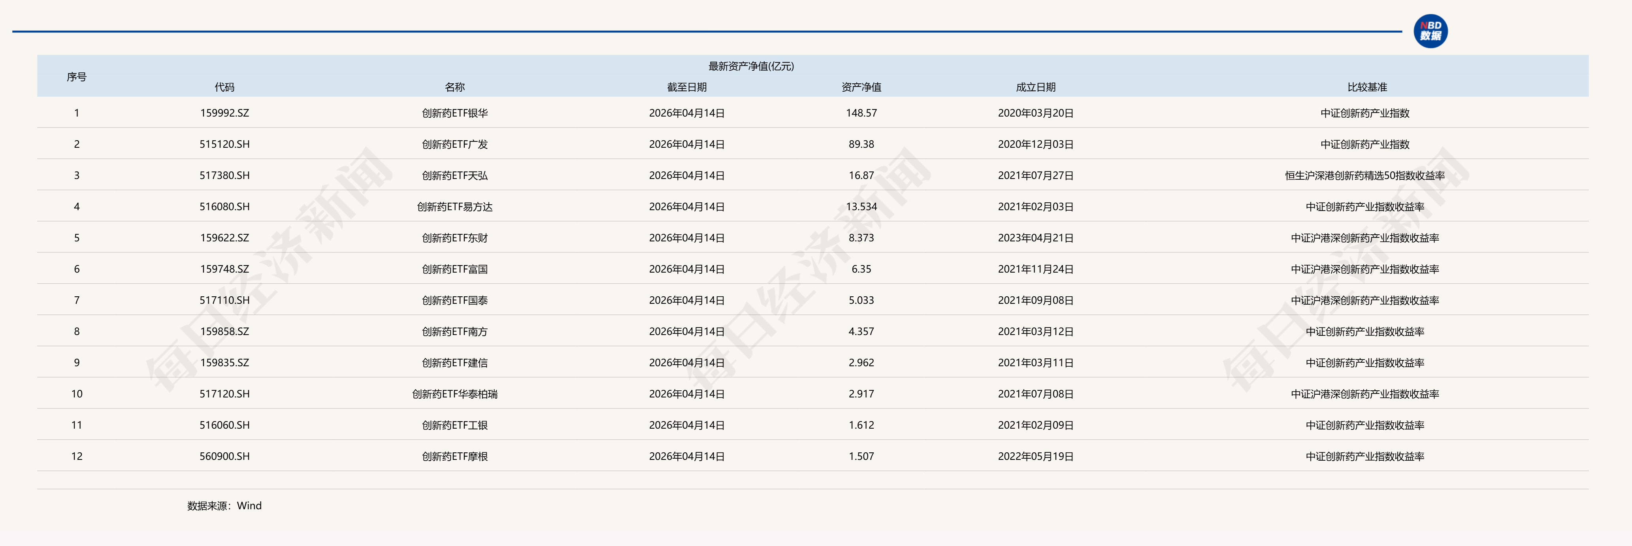Click the 资产净值 column header
Viewport: 1632px width, 546px height.
pyautogui.click(x=862, y=87)
